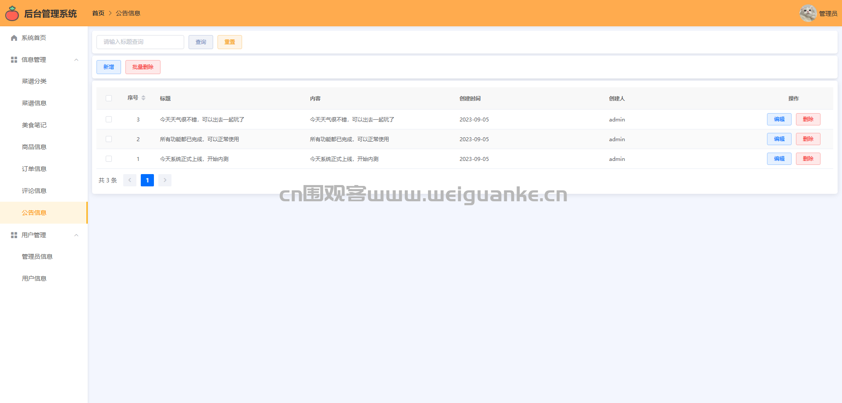Delete the 今天系统正式上线 announcement
The width and height of the screenshot is (842, 403).
coord(808,159)
